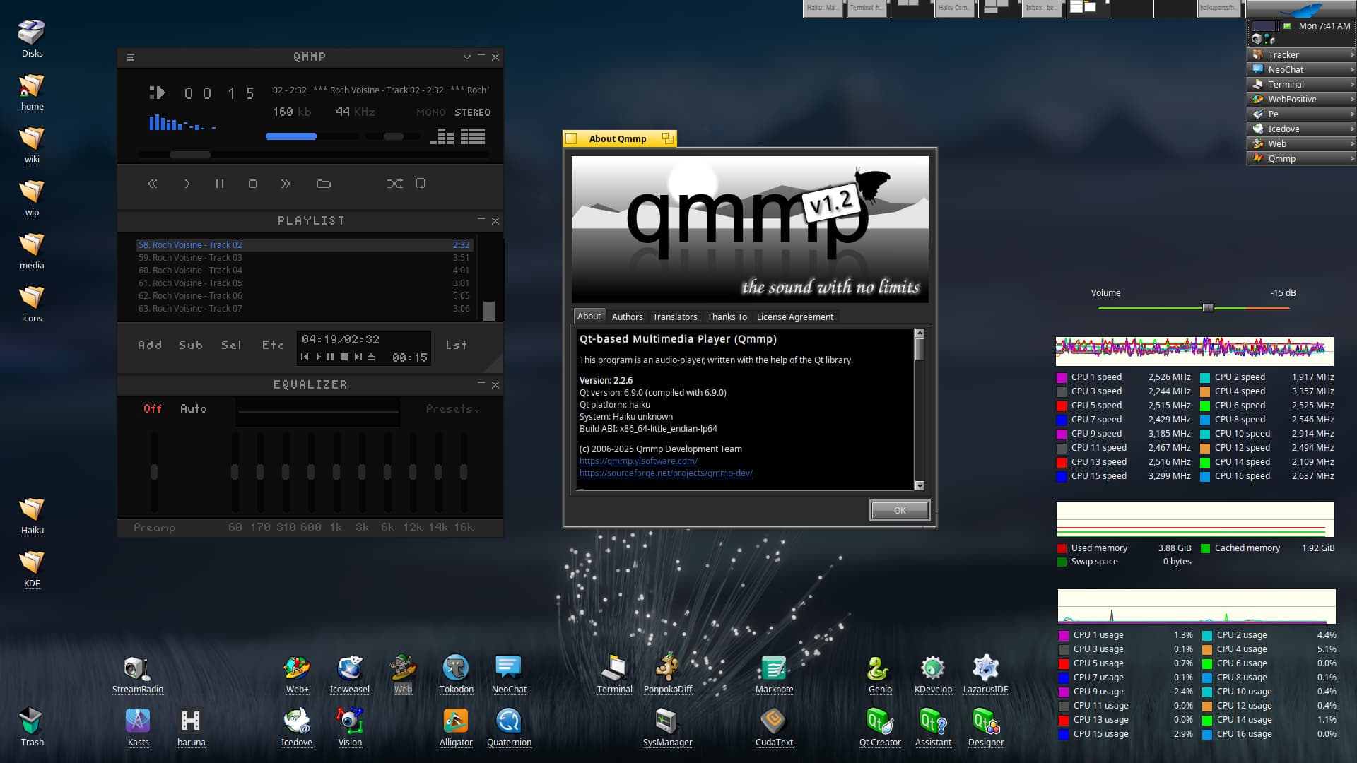The height and width of the screenshot is (763, 1357).
Task: Pause playback in the Qmmp main controls
Action: [220, 184]
